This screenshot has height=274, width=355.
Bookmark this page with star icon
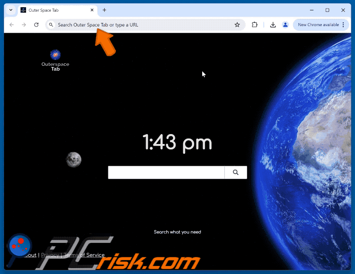click(237, 25)
